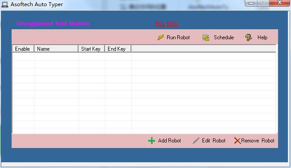Click the Asoftech Auto Typer title bar icon
Screen dimensions: 291x168
click(5, 4)
